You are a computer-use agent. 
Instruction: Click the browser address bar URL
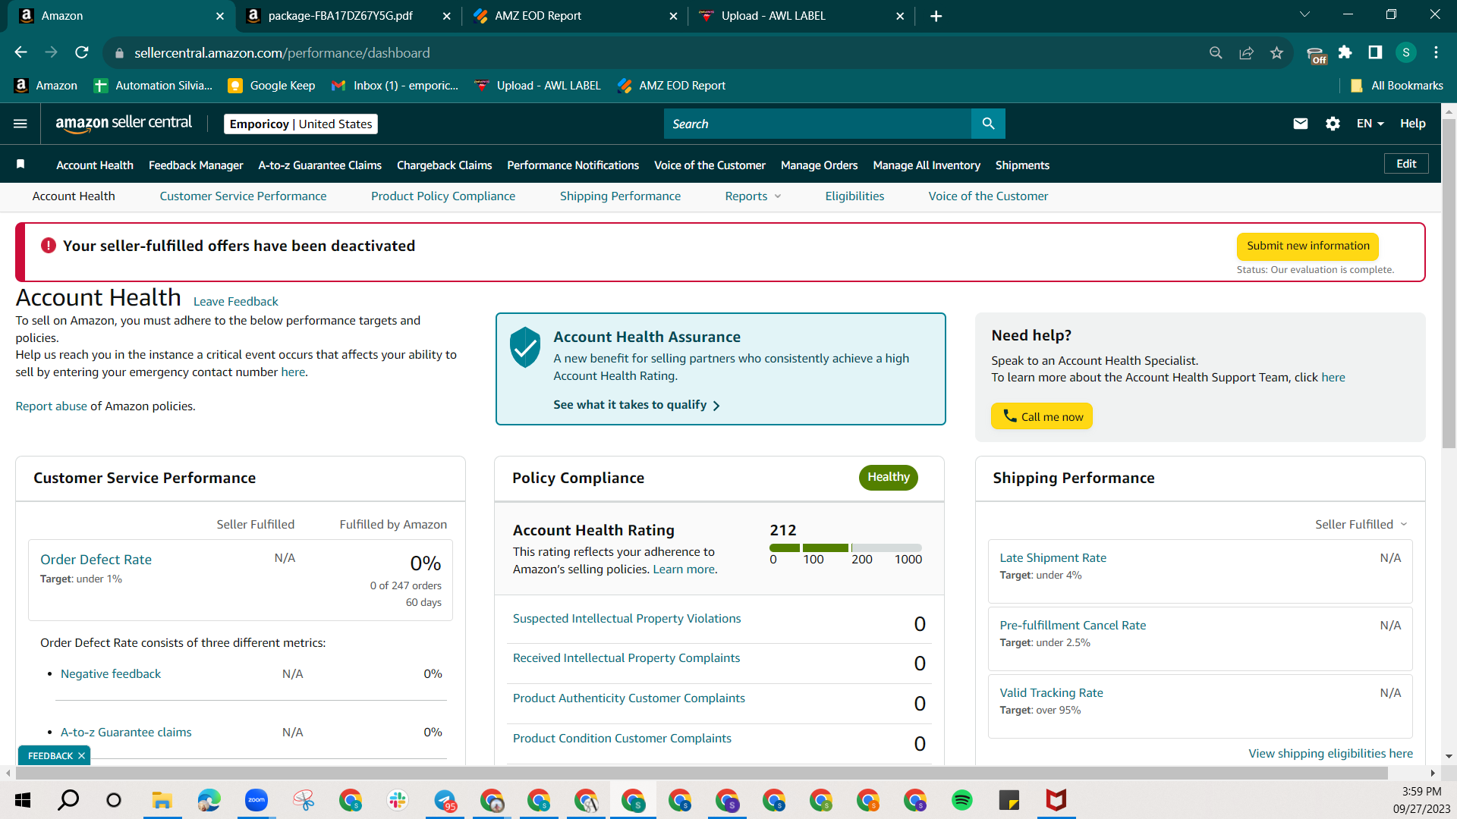[282, 53]
